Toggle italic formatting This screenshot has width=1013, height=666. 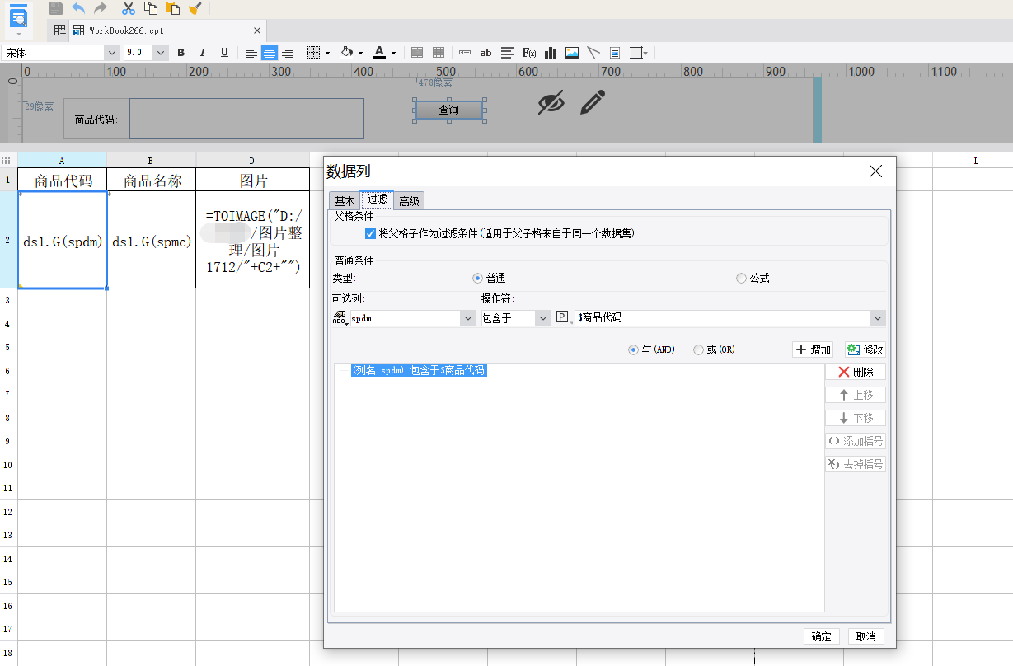[203, 53]
